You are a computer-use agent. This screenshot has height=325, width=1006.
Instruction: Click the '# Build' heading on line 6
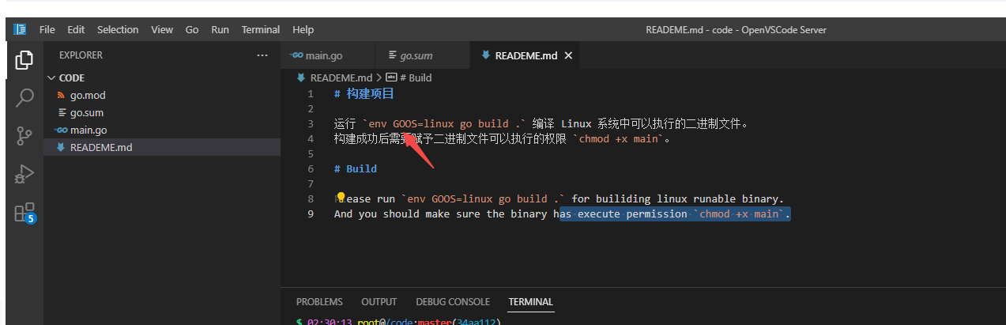(x=356, y=168)
